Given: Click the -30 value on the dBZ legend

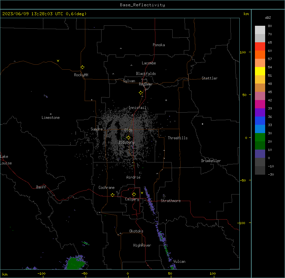Looking at the screenshot, I should point(271,174).
